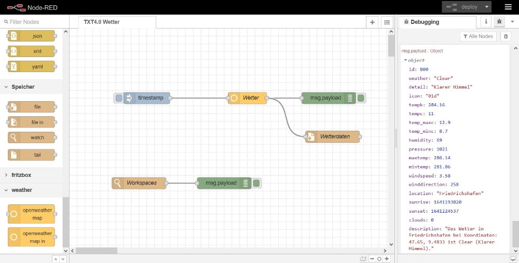
Task: Zoom in on the canvas
Action: click(x=387, y=258)
